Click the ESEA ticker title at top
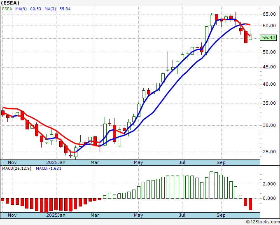This screenshot has width=280, height=225. coord(10,3)
